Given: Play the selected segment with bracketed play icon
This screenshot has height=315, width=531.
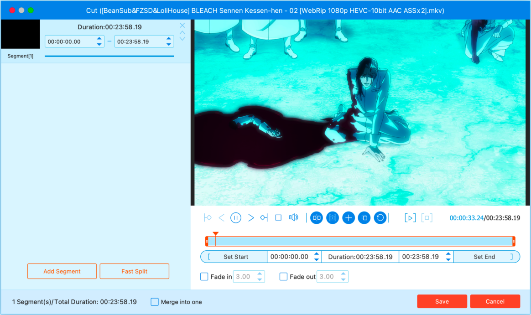Looking at the screenshot, I should coord(410,217).
